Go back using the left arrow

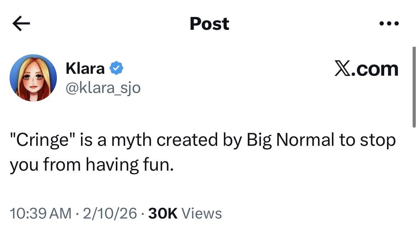21,24
